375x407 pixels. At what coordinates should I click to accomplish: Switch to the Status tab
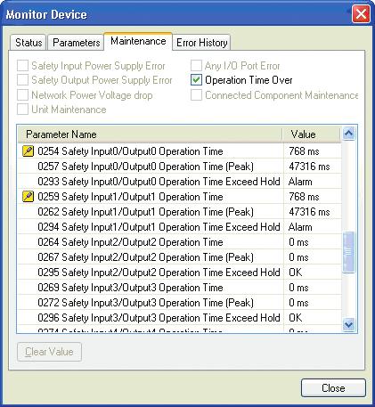tap(29, 43)
